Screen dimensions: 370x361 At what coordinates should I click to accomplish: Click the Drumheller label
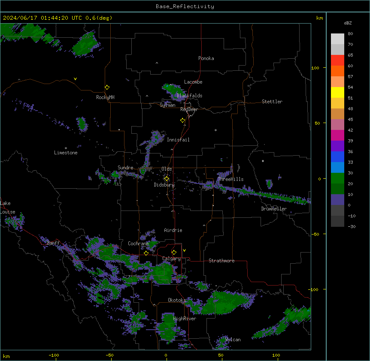coord(274,209)
